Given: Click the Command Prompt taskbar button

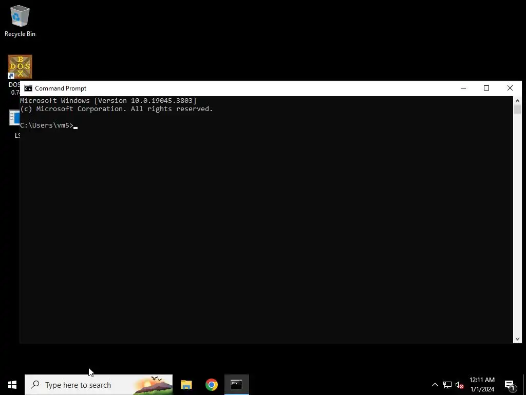Looking at the screenshot, I should pyautogui.click(x=236, y=385).
